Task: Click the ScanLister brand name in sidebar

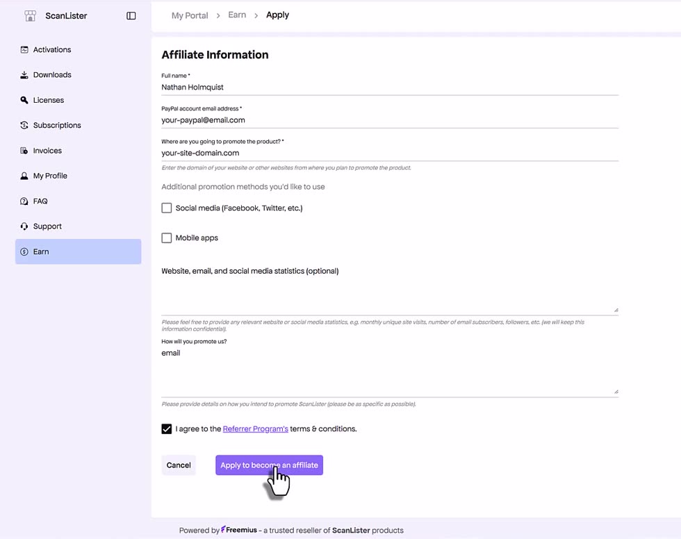Action: coord(66,15)
